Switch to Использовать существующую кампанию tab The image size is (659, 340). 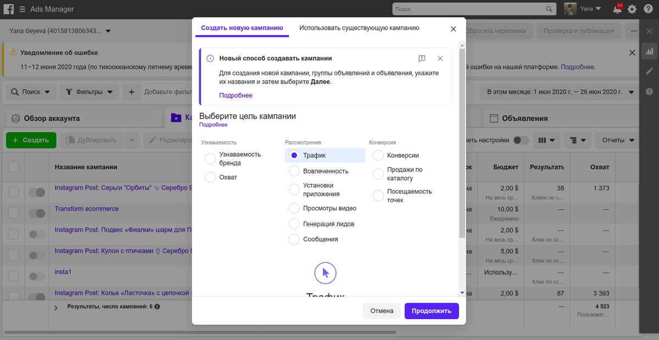(359, 28)
